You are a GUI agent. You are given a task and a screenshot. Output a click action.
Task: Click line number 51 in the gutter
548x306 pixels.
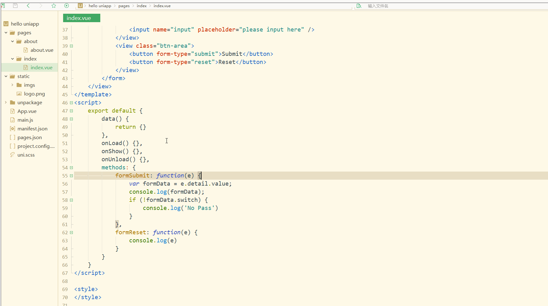(x=65, y=143)
